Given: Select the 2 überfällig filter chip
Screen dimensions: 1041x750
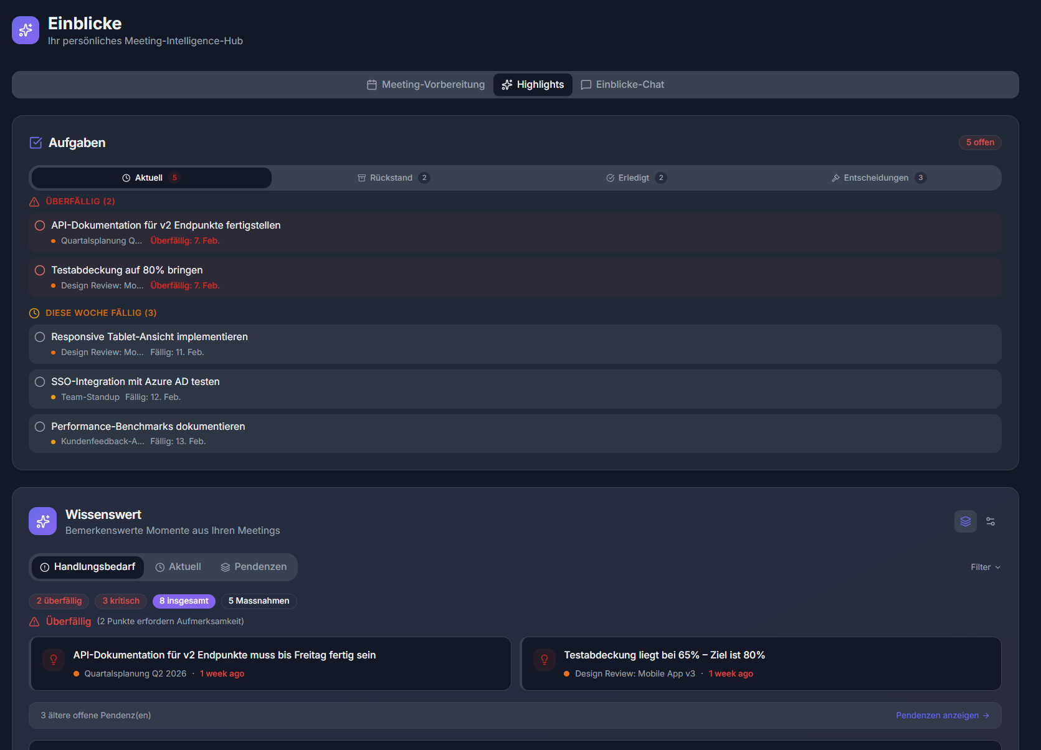Looking at the screenshot, I should click(59, 601).
